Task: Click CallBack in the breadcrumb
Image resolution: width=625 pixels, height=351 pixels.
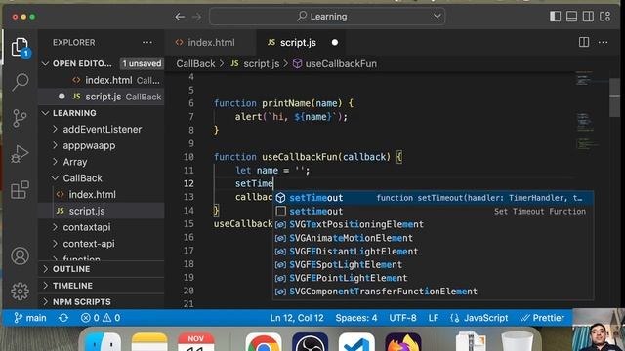Action: (195, 64)
